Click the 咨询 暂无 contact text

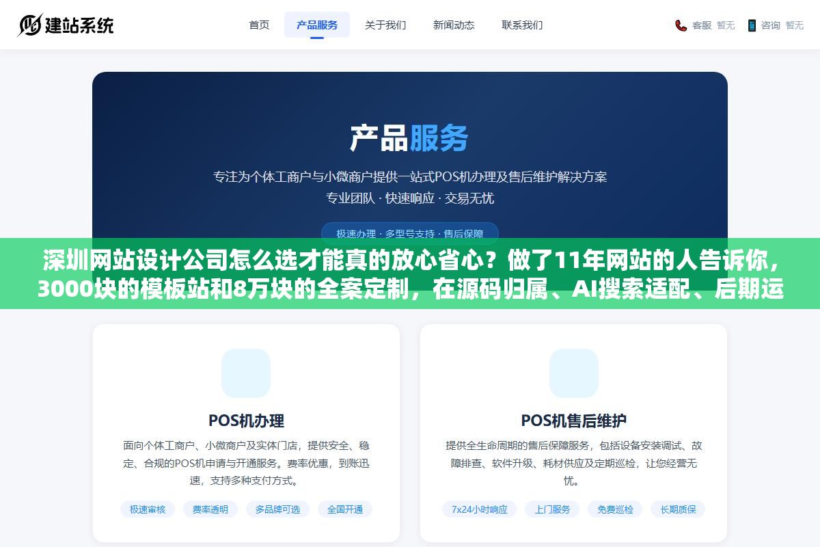(x=782, y=25)
